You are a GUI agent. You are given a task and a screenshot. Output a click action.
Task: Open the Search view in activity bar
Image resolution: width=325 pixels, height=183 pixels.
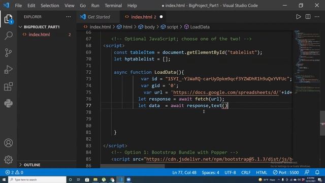pos(8,36)
